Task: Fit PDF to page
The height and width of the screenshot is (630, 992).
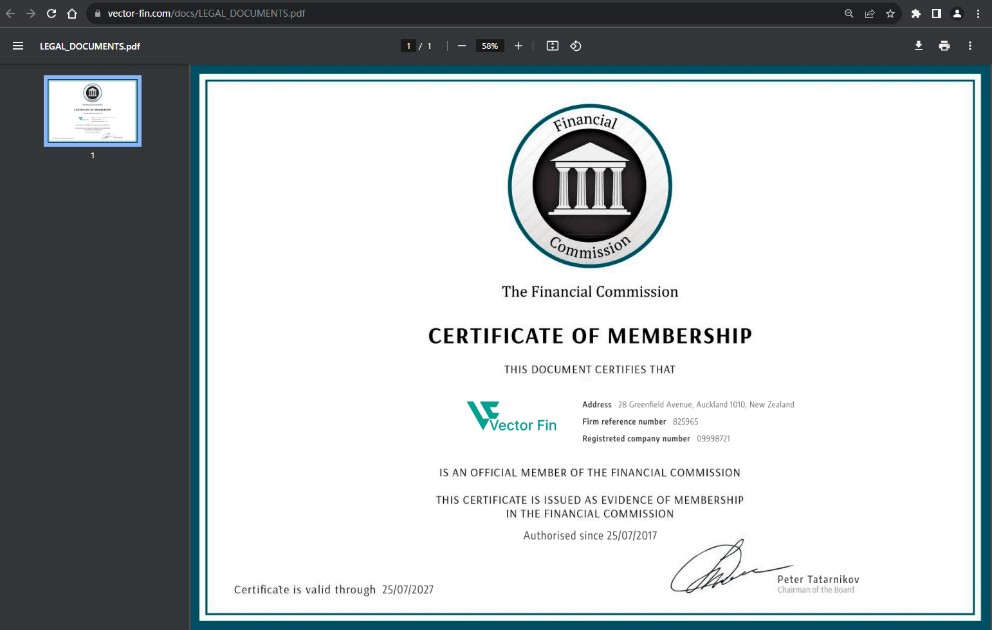Action: click(553, 46)
